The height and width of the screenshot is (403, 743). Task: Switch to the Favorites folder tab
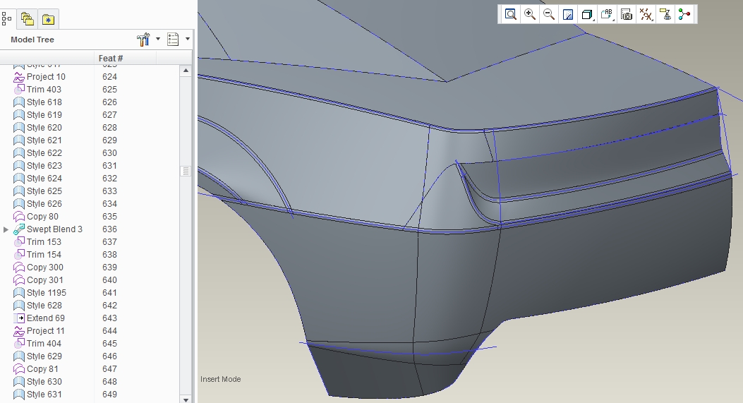tap(48, 19)
